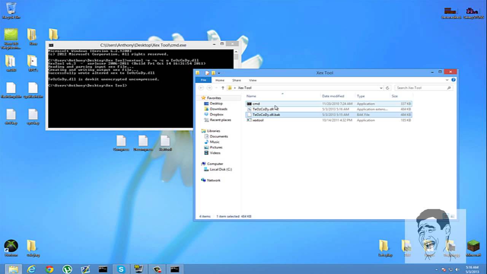Sort files by the Name column

click(x=282, y=96)
